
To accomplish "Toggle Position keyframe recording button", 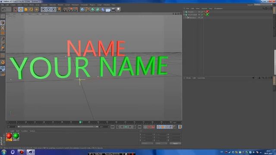I will click(159, 127).
